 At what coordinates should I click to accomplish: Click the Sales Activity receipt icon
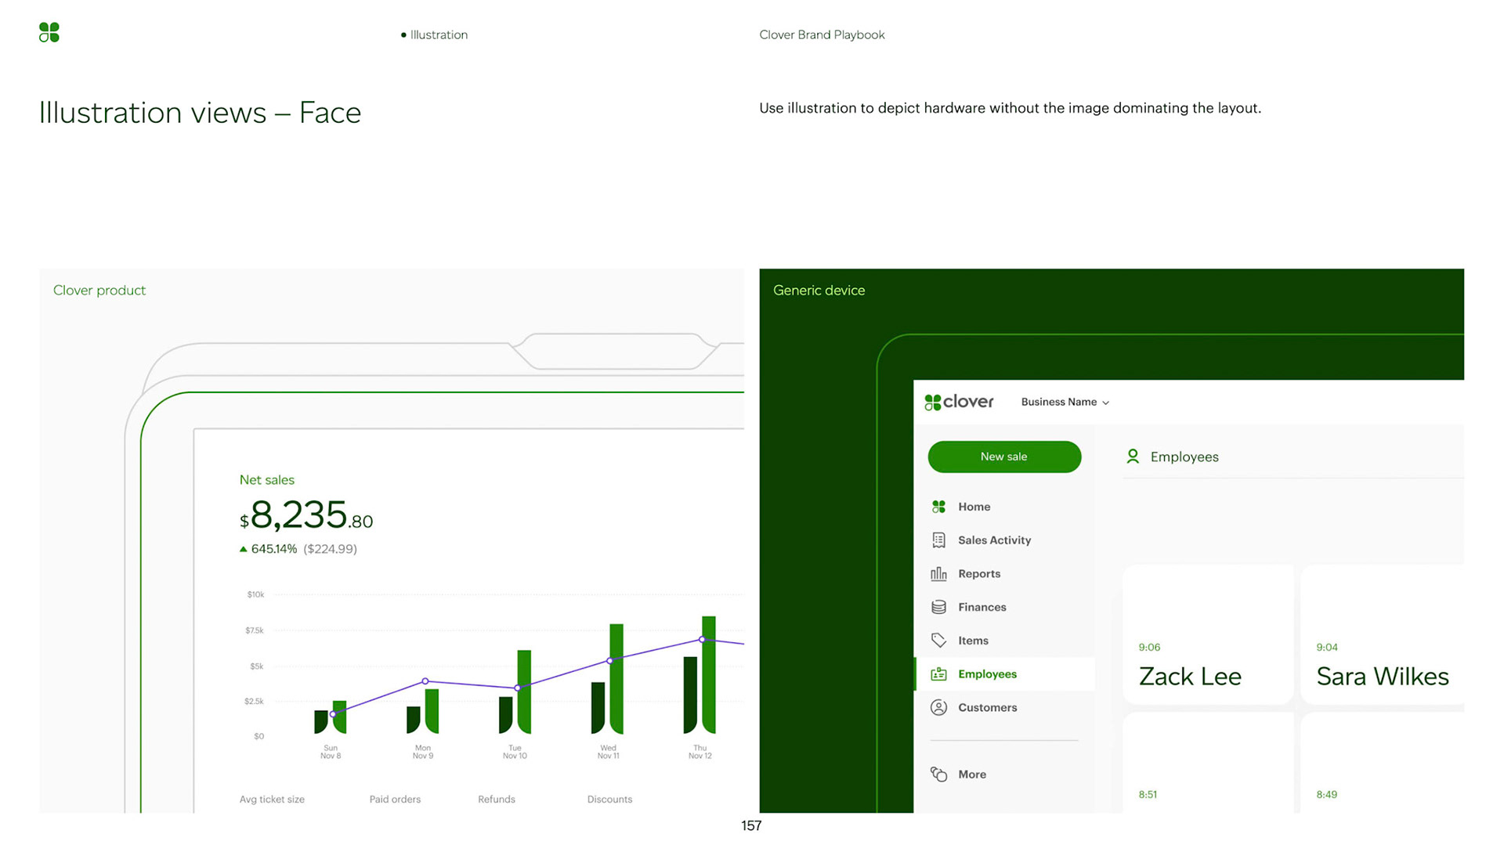coord(938,540)
